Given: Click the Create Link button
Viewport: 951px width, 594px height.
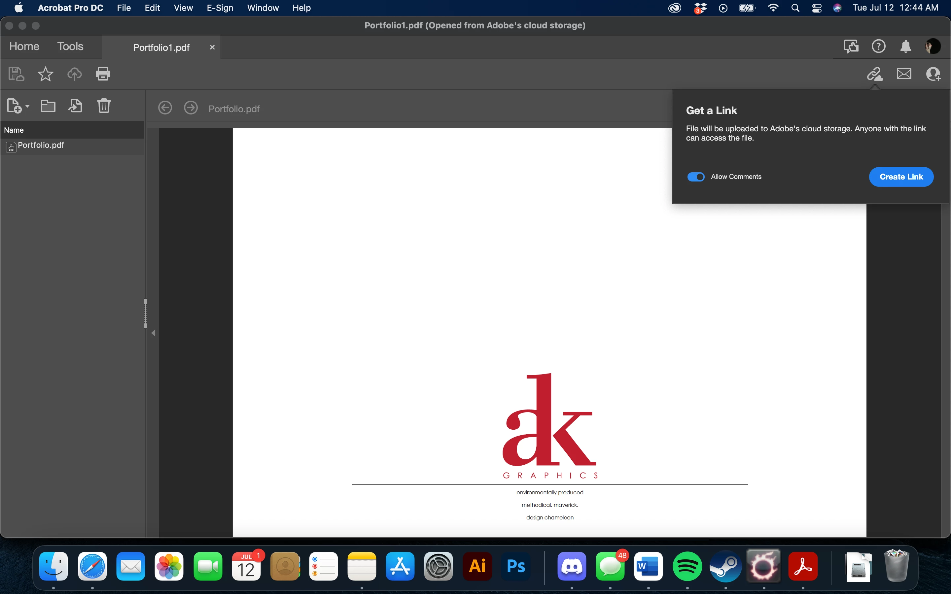Looking at the screenshot, I should tap(901, 177).
